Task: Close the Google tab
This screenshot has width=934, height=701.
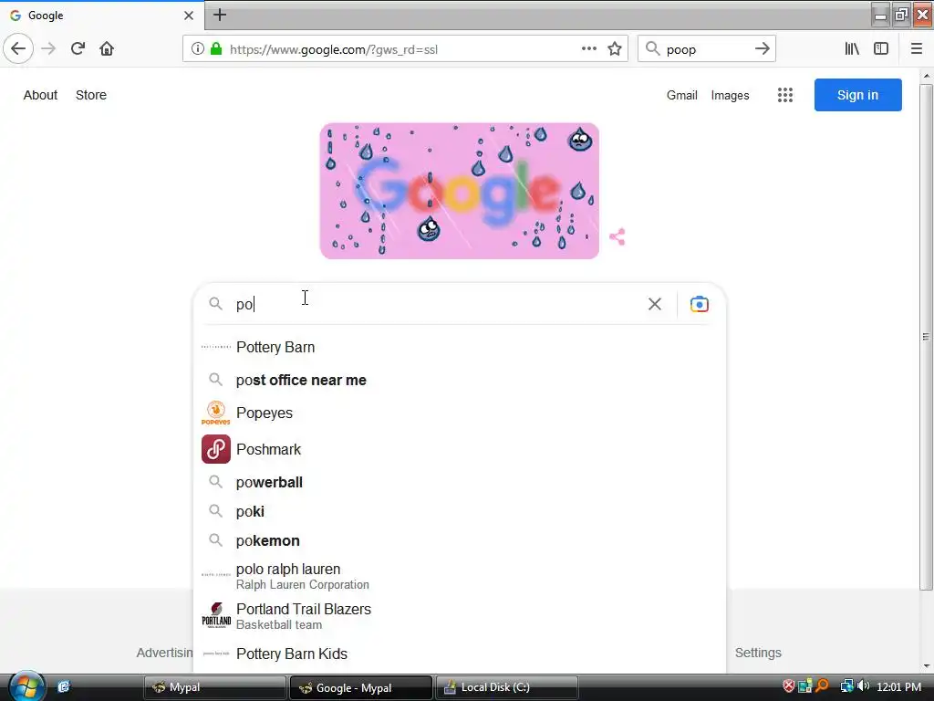Action: point(188,16)
